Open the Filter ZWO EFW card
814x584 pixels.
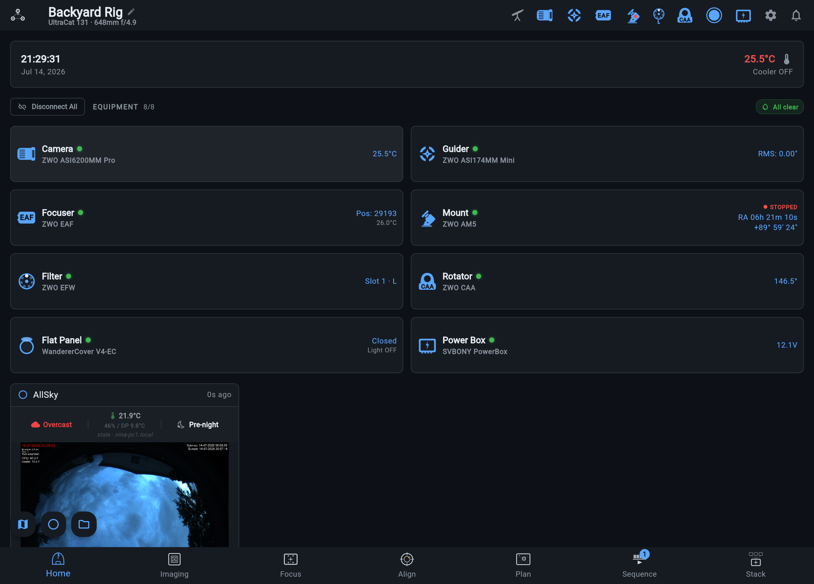(207, 281)
